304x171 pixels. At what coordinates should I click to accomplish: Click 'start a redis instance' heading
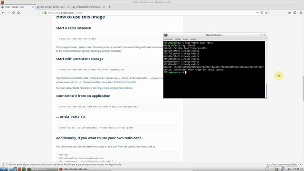[74, 28]
